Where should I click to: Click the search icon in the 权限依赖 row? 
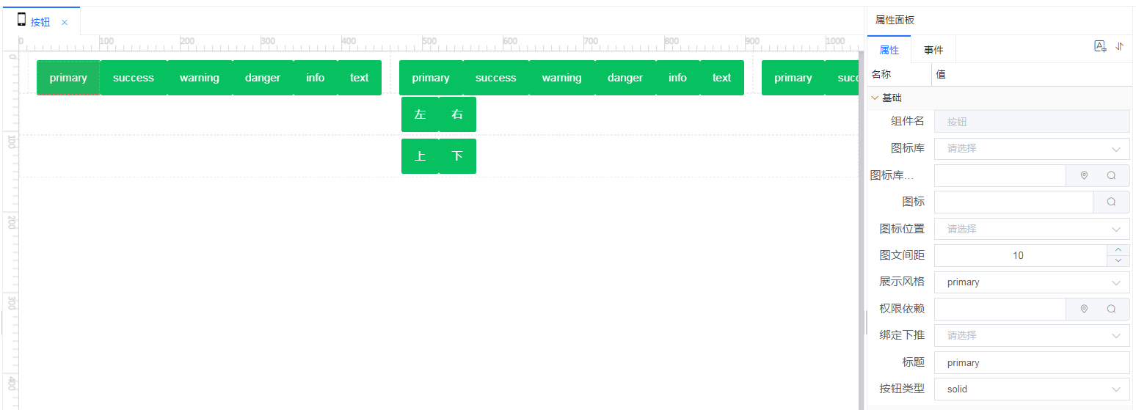1111,309
